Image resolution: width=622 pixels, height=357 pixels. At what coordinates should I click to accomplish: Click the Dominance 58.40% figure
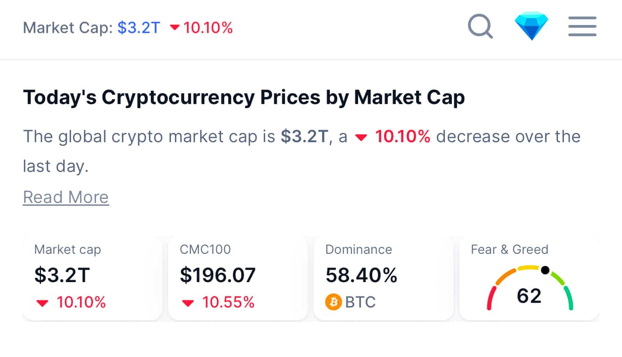click(361, 276)
